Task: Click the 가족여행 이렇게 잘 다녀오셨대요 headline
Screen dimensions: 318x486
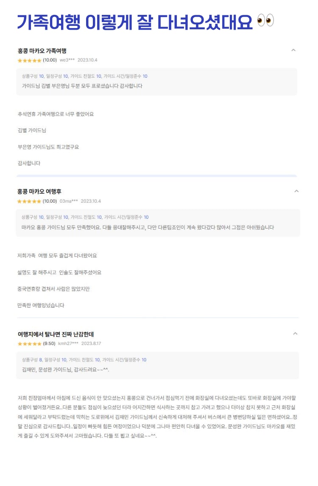Action: pos(135,22)
